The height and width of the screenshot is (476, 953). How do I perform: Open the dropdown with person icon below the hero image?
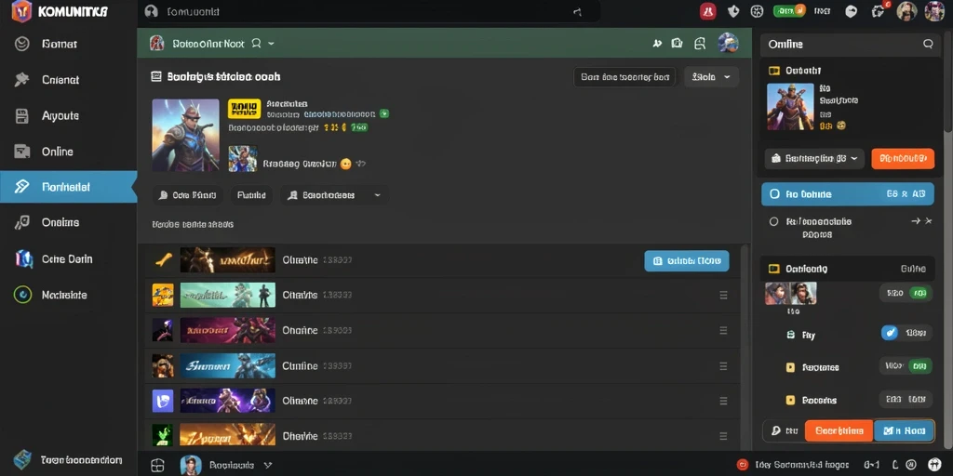(334, 195)
